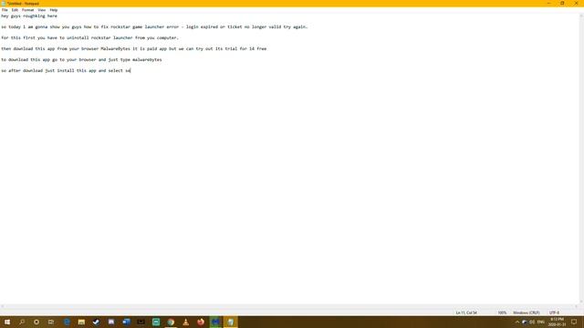
Task: Open the Help menu
Action: (54, 10)
